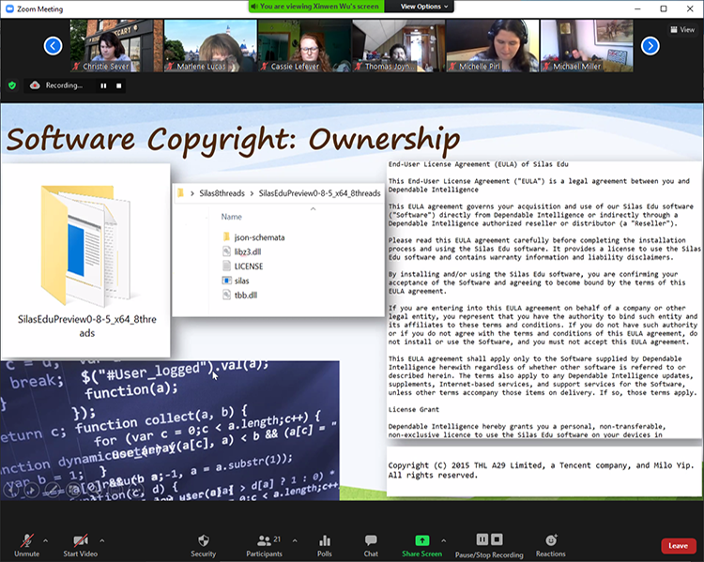Select Michael Miller's video thumbnail
This screenshot has width=704, height=562.
tap(587, 45)
